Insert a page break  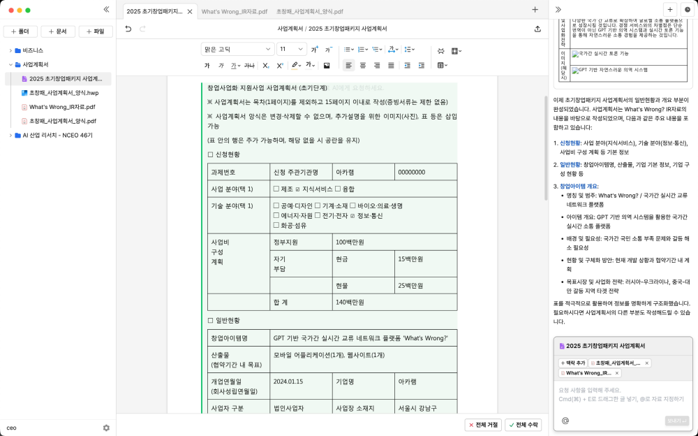[x=440, y=51]
